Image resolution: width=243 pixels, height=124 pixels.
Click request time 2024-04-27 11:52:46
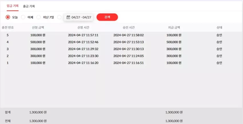tap(83, 42)
